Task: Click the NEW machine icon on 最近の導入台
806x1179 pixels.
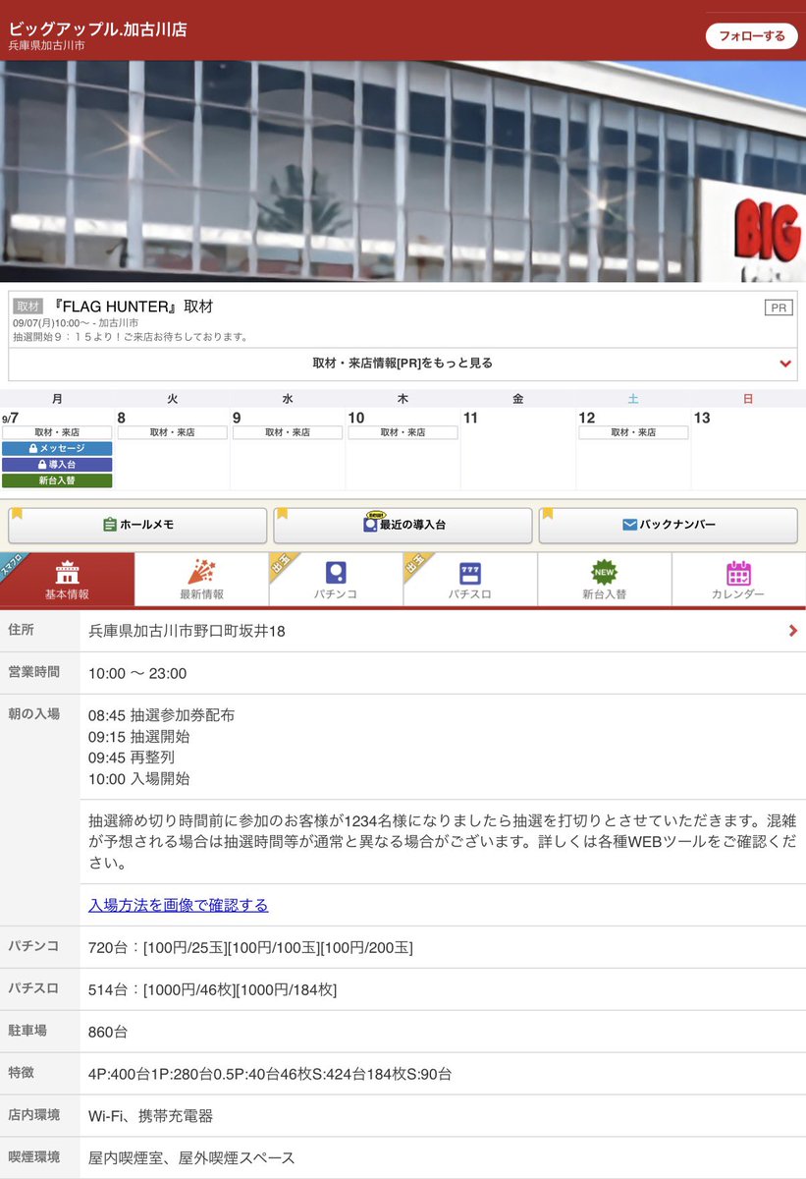Action: [x=371, y=524]
